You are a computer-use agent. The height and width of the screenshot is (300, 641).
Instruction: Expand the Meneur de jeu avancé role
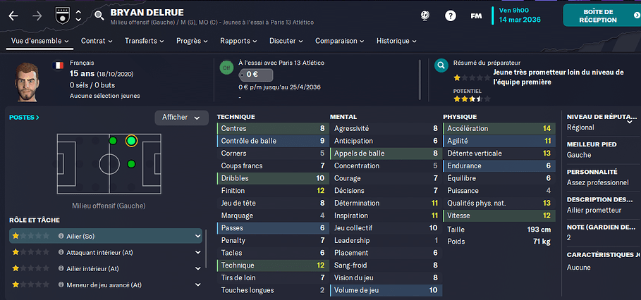[x=106, y=285]
